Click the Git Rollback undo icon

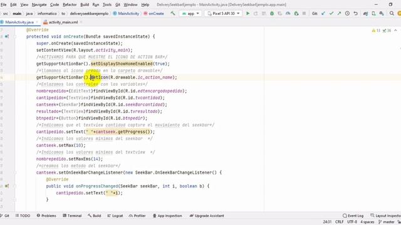[x=355, y=13]
